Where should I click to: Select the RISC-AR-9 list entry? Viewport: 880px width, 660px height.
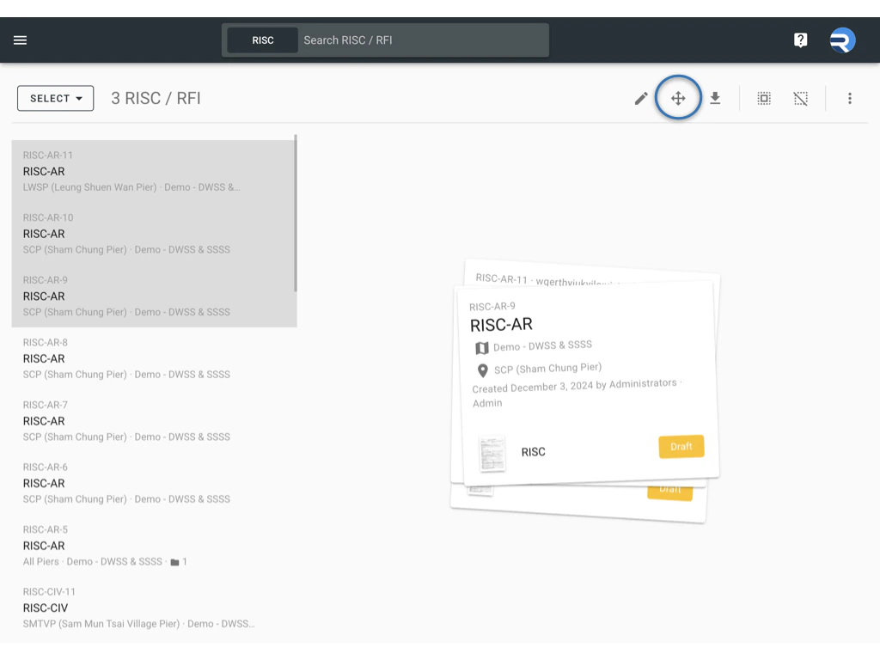click(154, 296)
